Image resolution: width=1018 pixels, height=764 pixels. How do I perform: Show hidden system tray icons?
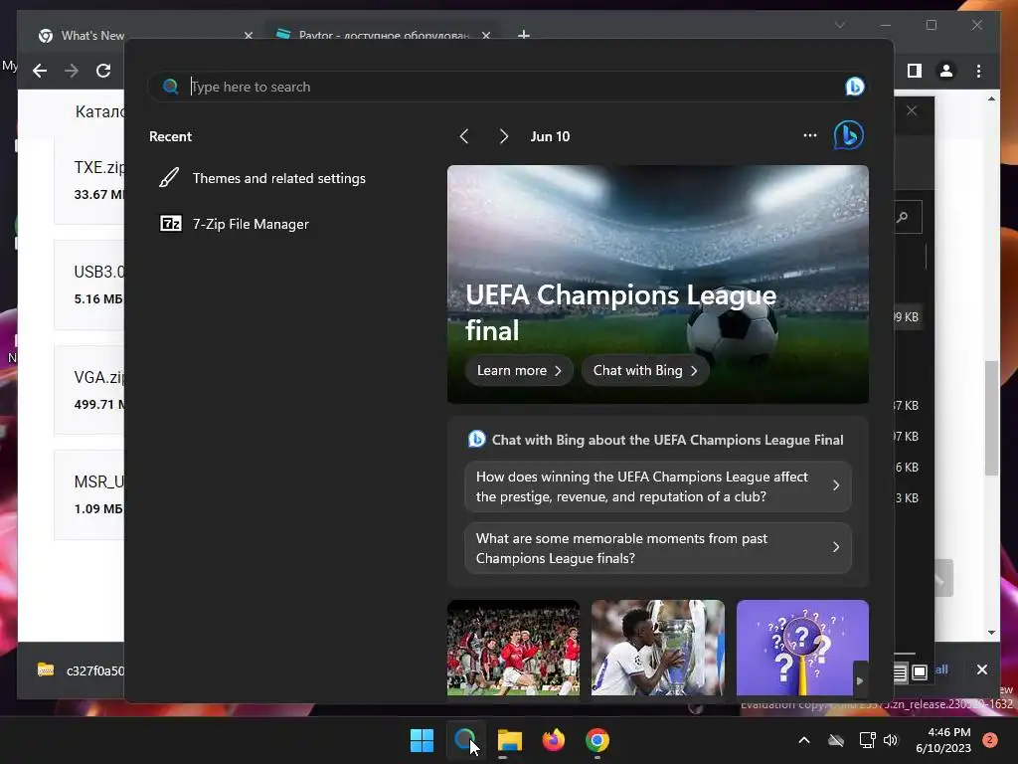[803, 740]
